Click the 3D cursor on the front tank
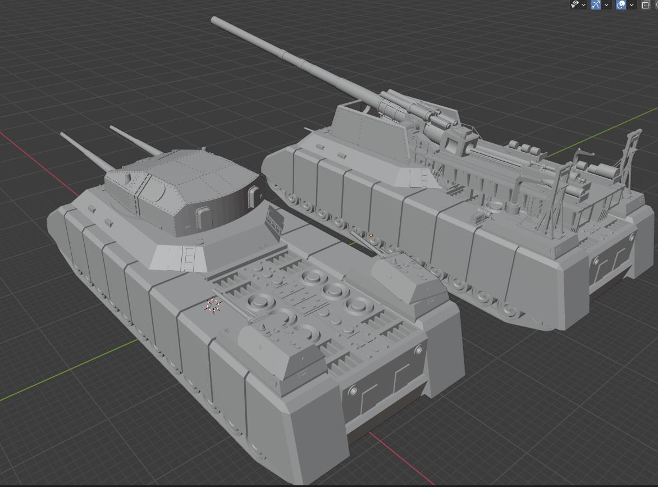Viewport: 658px width, 487px height. (212, 305)
